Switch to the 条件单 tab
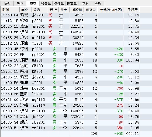Image resolution: width=152 pixels, height=137 pixels. coord(59,4)
